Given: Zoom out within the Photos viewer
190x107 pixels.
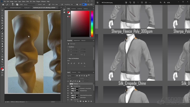Looking at the screenshot, I should (x=161, y=2).
